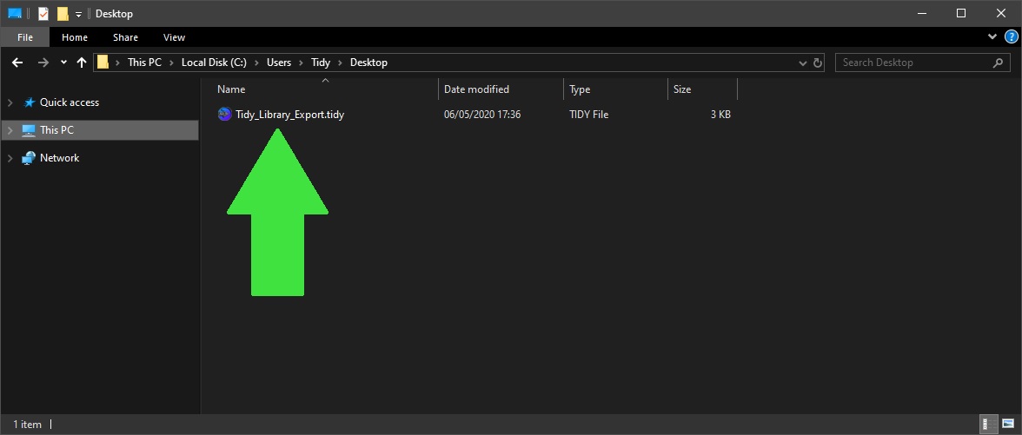This screenshot has height=435, width=1022.
Task: Select Local Disk (C:) breadcrumb
Action: [214, 63]
